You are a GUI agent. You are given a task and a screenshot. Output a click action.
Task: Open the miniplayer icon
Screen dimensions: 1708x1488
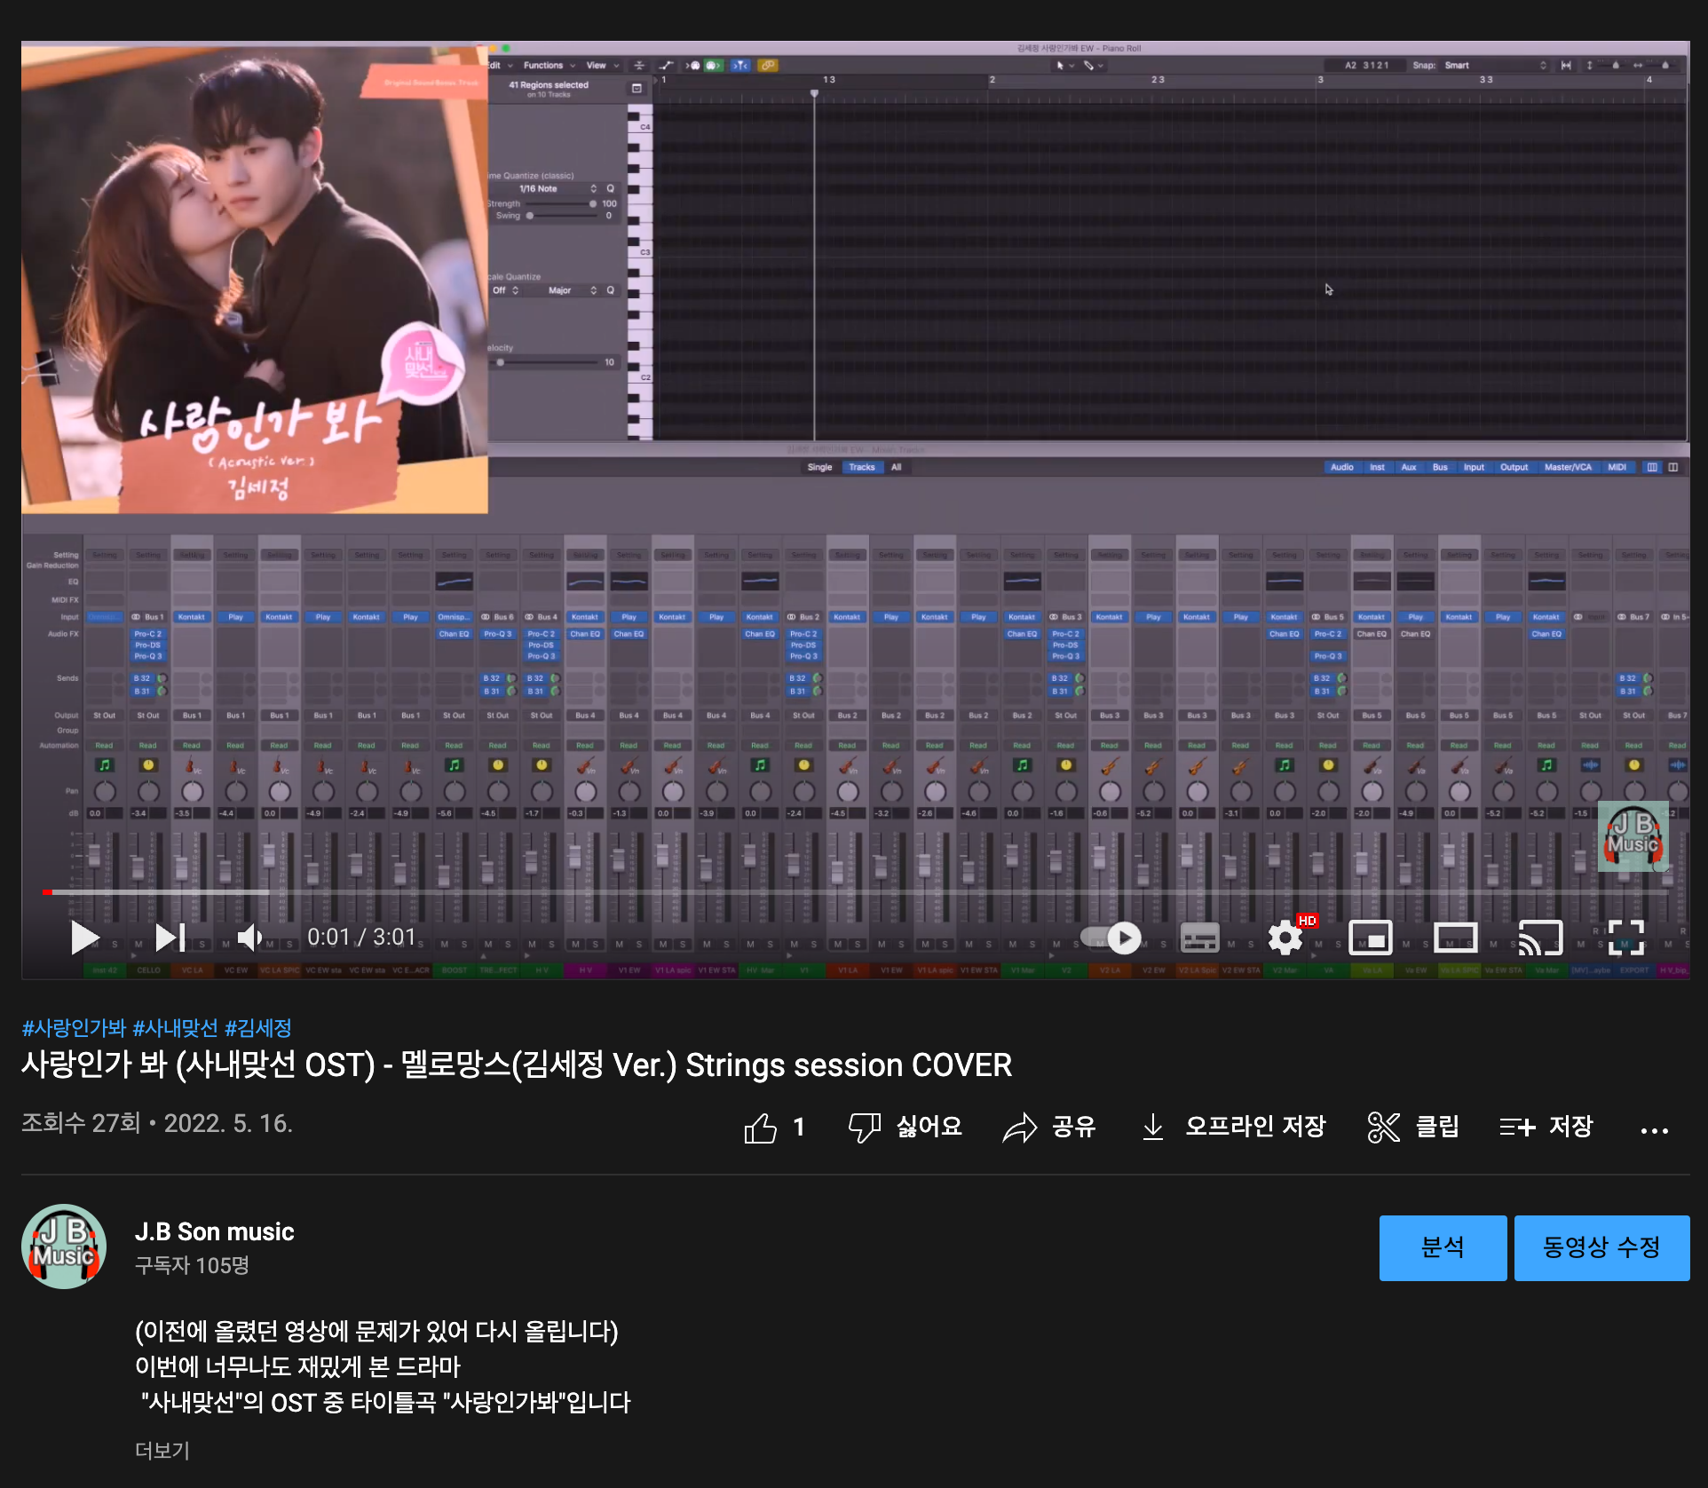pyautogui.click(x=1370, y=938)
